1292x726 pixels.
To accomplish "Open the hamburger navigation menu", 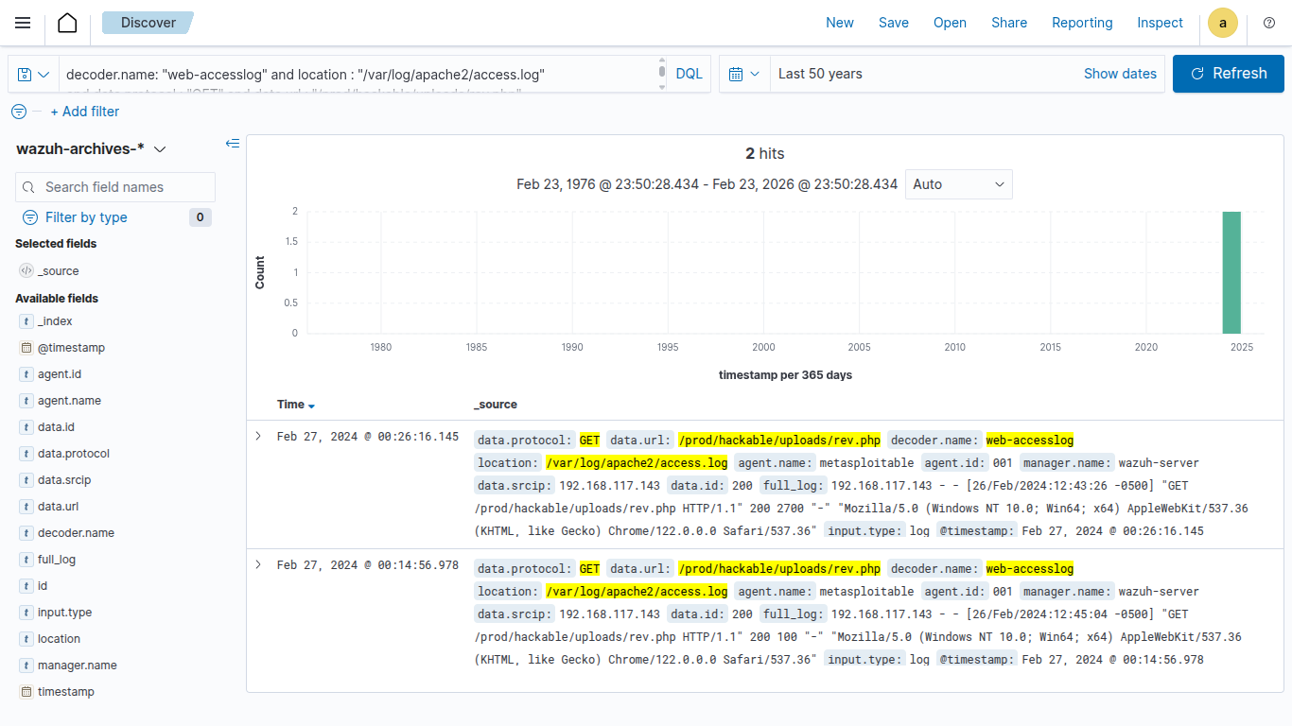I will coord(23,23).
